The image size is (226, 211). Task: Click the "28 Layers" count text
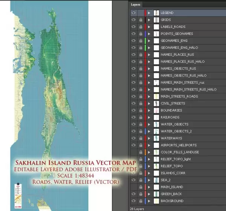click(137, 209)
